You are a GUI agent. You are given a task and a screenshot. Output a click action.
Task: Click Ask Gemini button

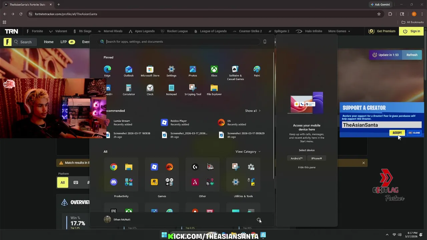pyautogui.click(x=380, y=5)
